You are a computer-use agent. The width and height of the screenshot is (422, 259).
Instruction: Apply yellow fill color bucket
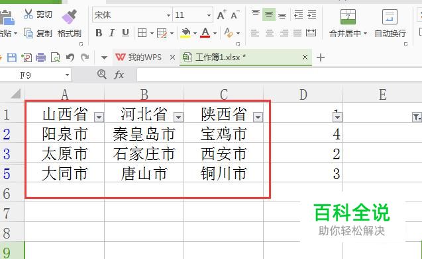[185, 33]
